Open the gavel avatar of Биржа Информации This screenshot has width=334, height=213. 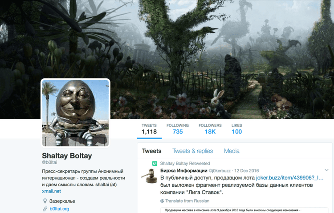(149, 176)
